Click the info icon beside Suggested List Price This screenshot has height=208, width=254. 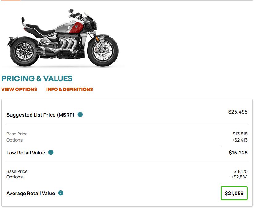click(80, 115)
